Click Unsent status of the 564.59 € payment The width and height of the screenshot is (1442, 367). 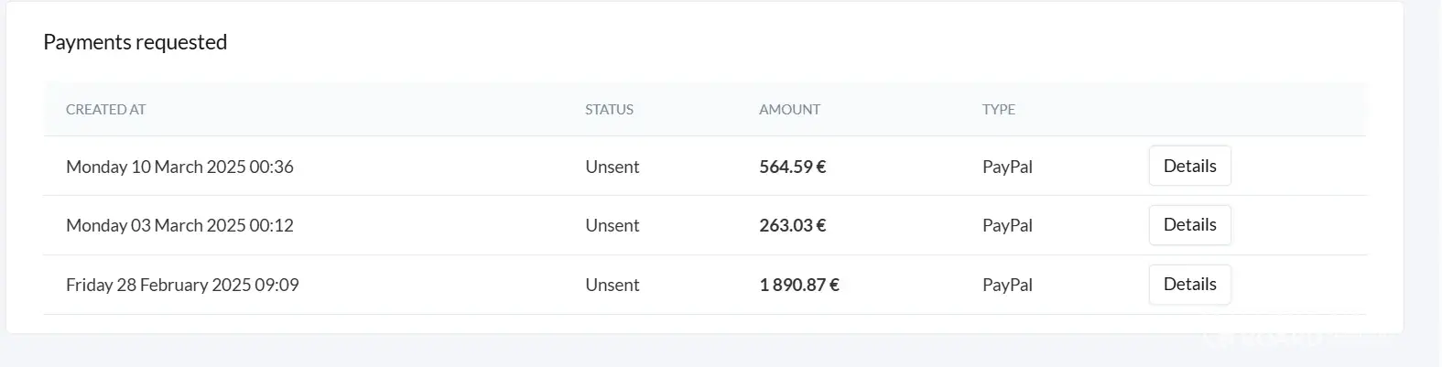pos(612,167)
